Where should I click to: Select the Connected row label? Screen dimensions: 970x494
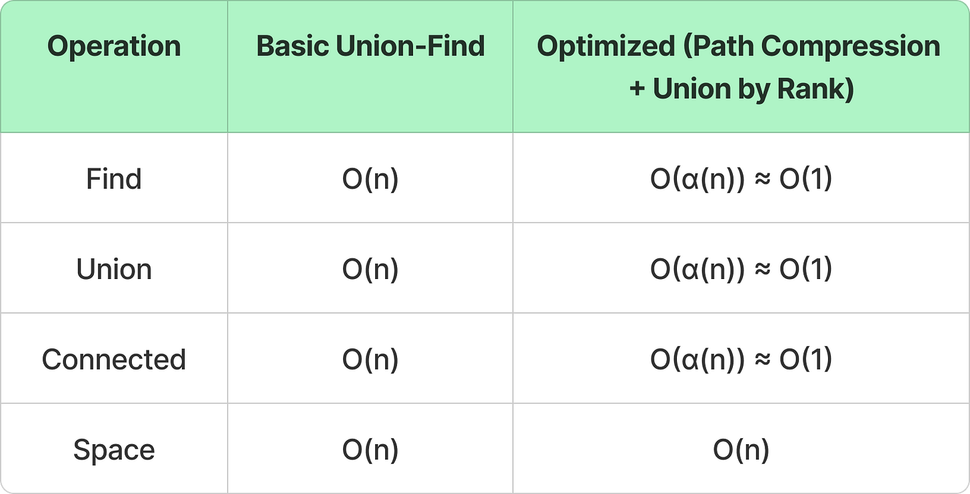114,360
